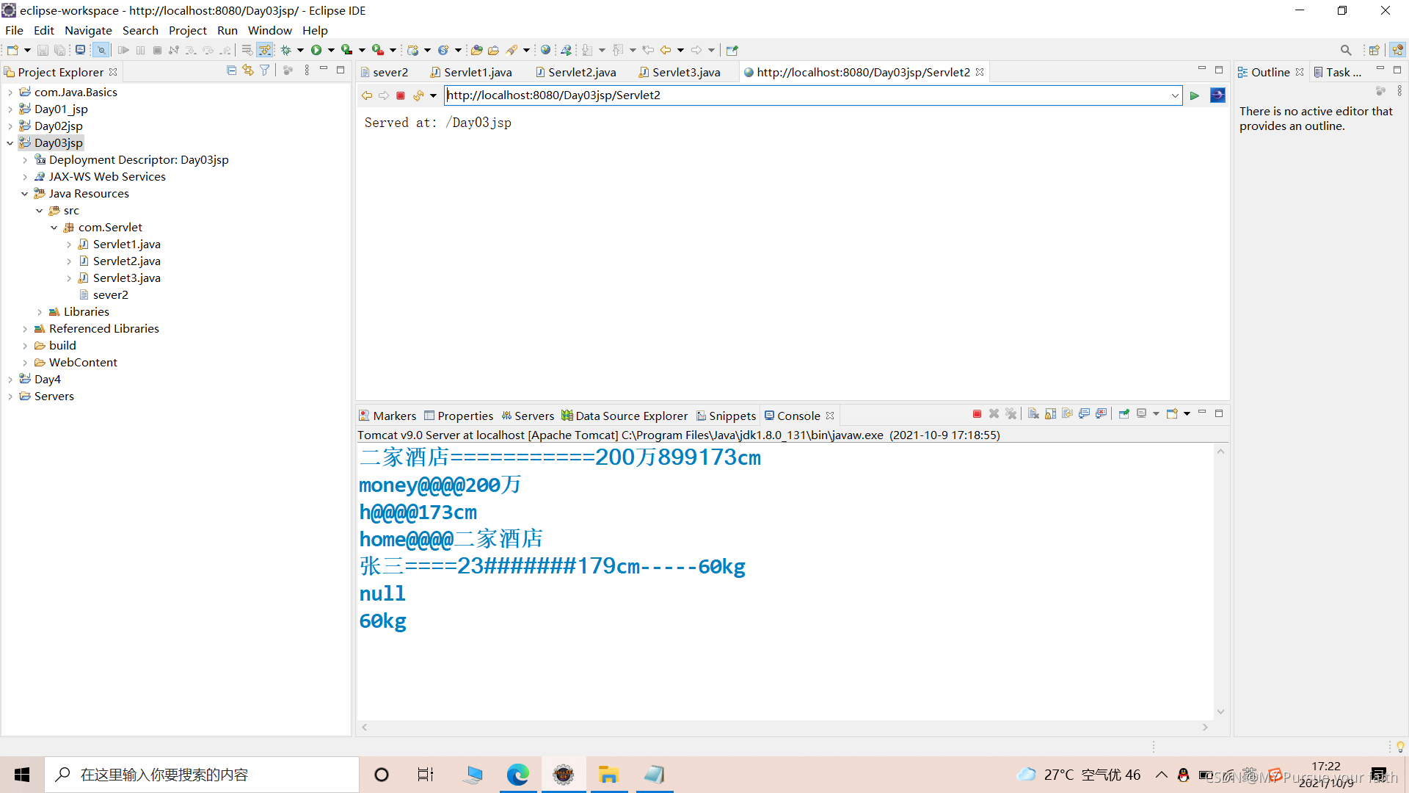Click the Debug bug icon in toolbar
The image size is (1409, 793).
point(286,50)
